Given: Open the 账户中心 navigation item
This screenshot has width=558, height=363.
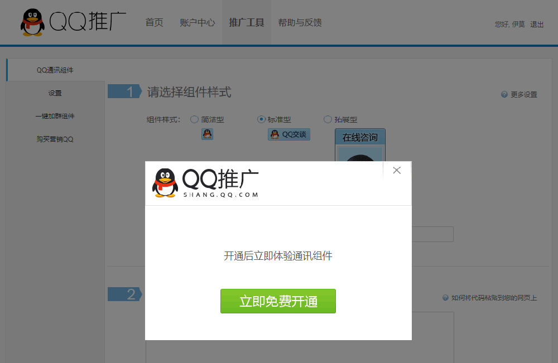Looking at the screenshot, I should pyautogui.click(x=198, y=23).
